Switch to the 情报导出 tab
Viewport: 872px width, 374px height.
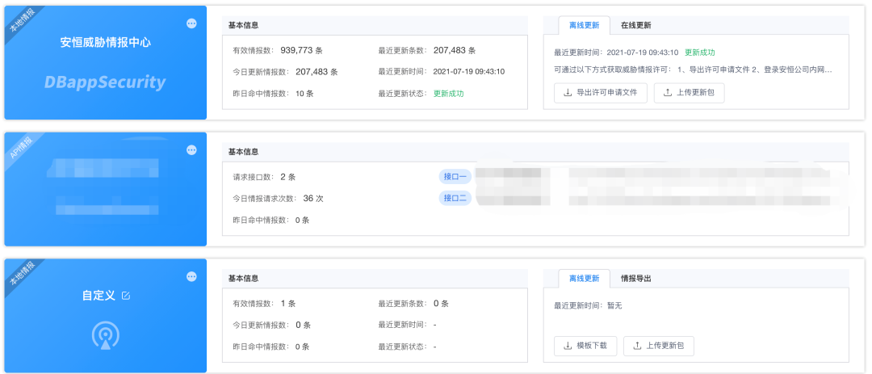pyautogui.click(x=635, y=278)
